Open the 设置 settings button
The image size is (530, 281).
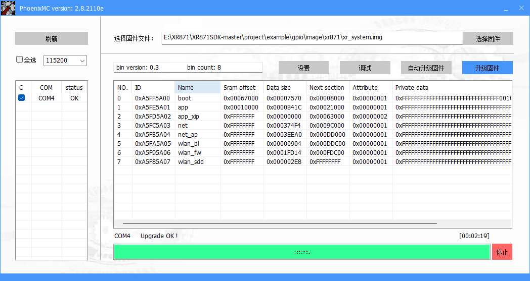tap(304, 68)
